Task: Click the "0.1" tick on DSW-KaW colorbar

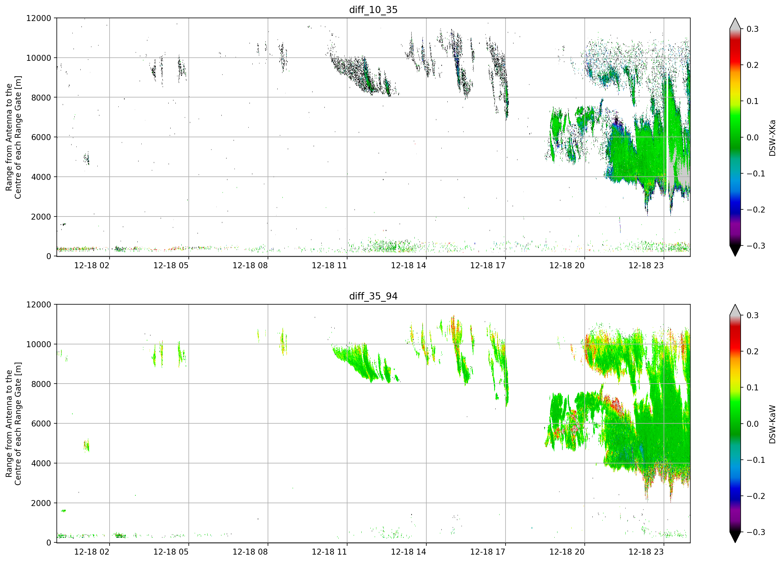Action: click(753, 388)
